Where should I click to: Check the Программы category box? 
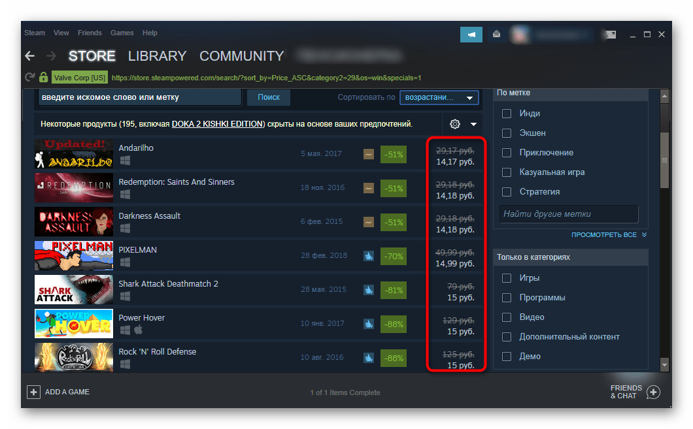pos(507,298)
